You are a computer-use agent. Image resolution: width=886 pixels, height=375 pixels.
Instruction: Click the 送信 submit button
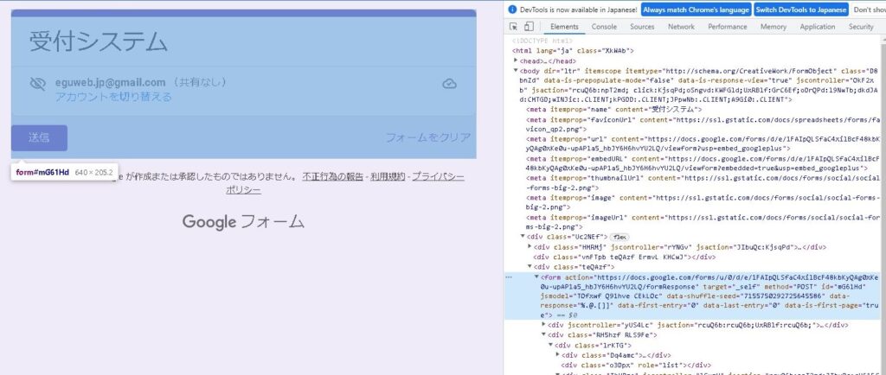(39, 137)
